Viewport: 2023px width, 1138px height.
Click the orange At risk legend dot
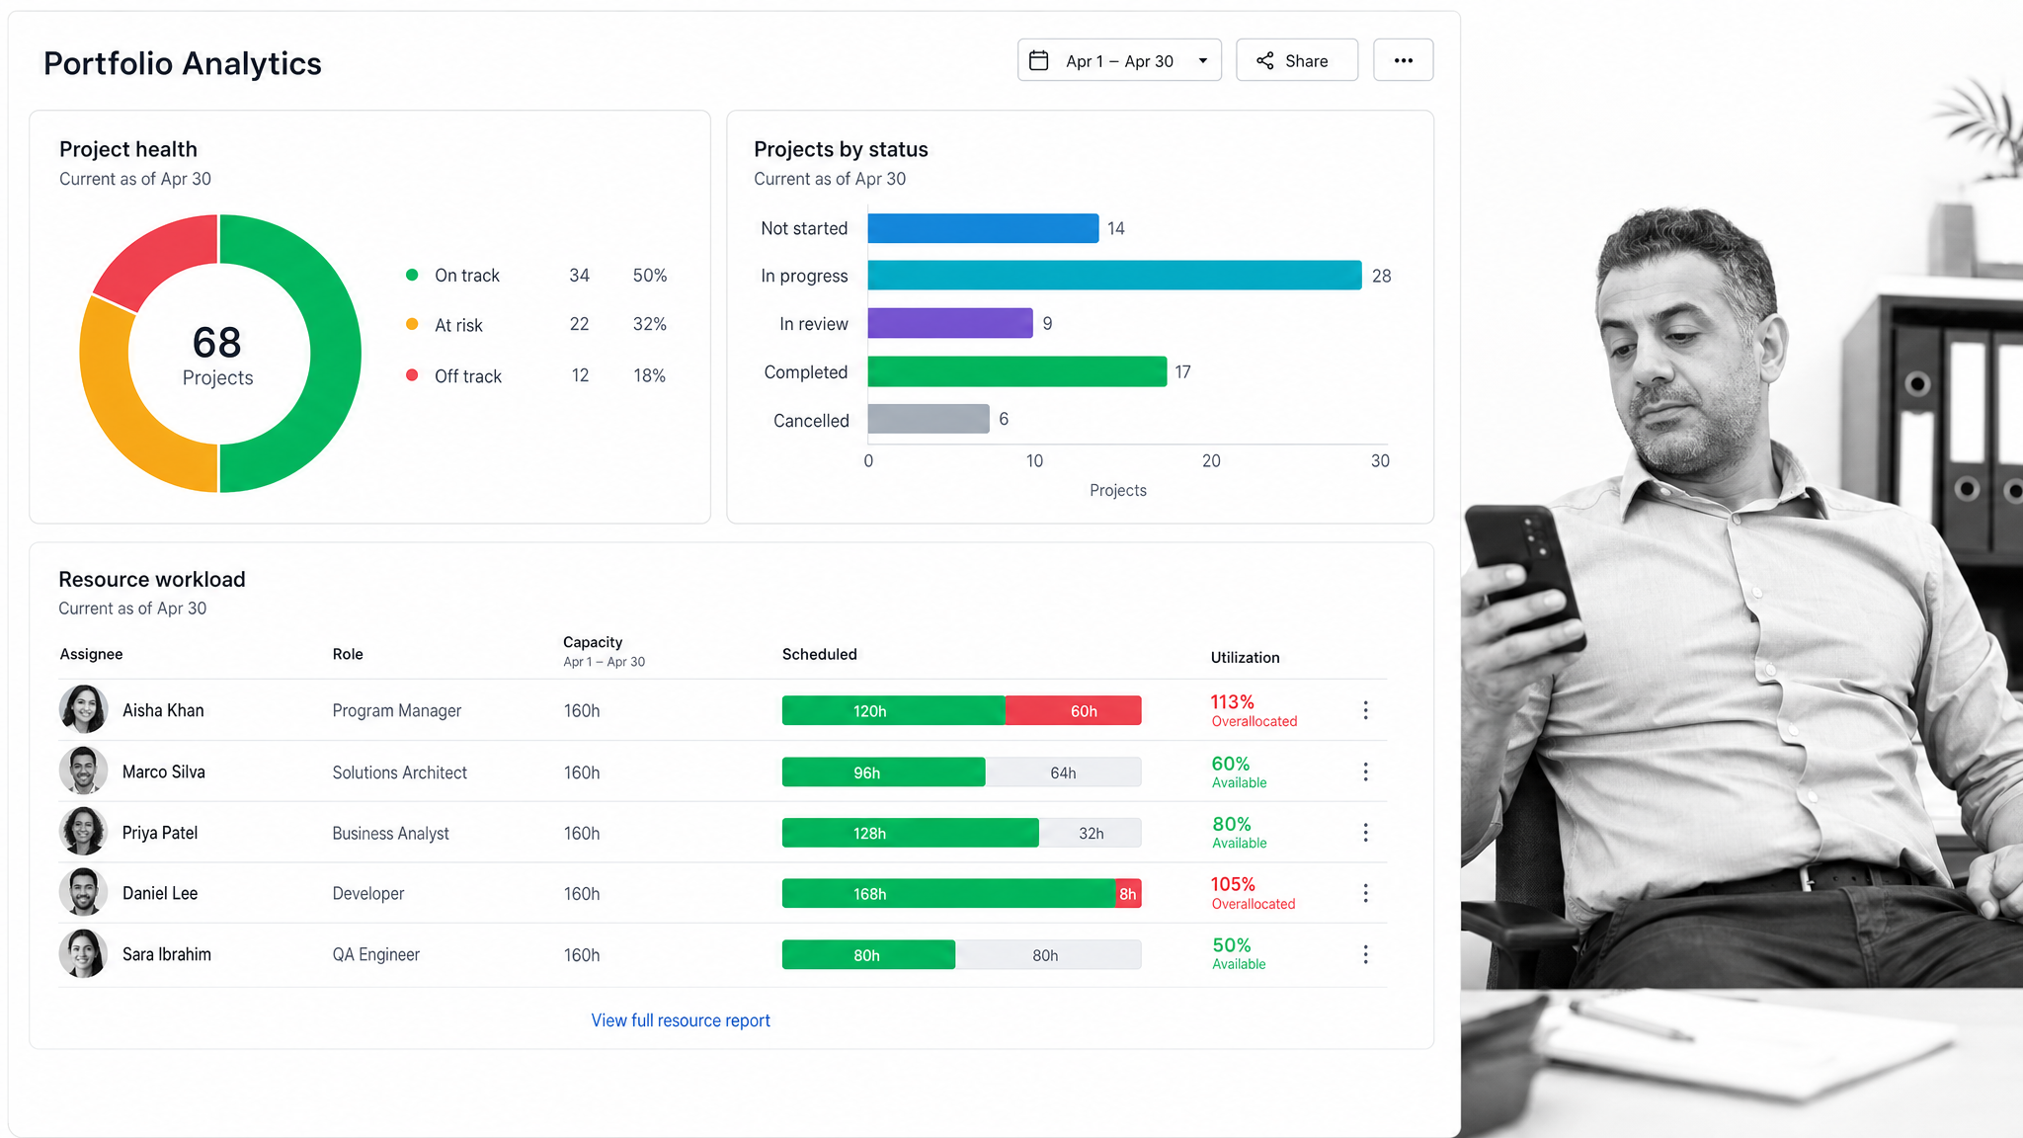click(412, 324)
